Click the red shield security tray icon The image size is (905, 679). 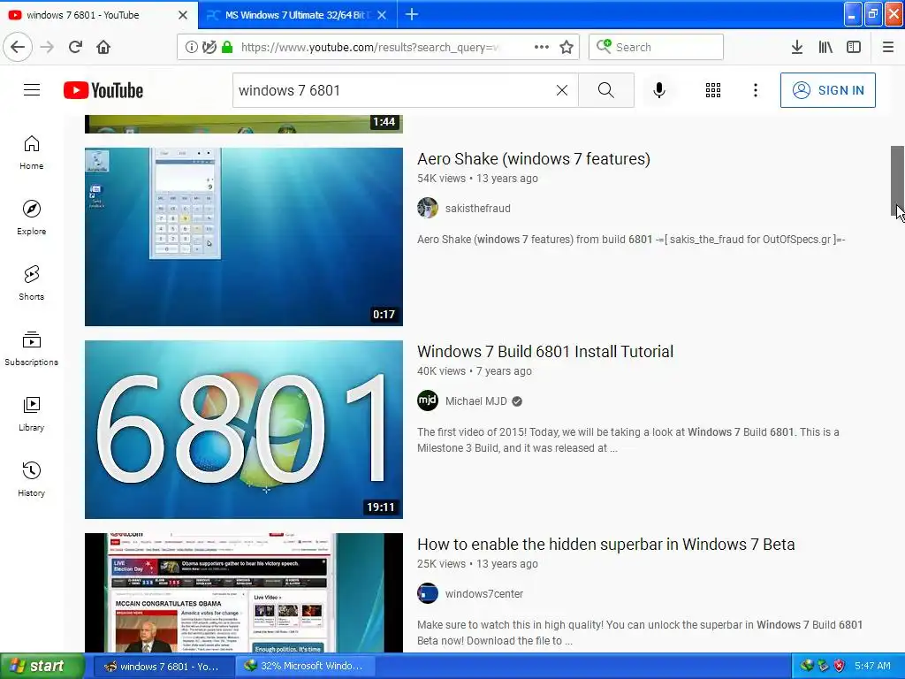[840, 667]
